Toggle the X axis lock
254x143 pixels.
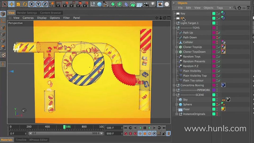pyautogui.click(x=31, y=4)
